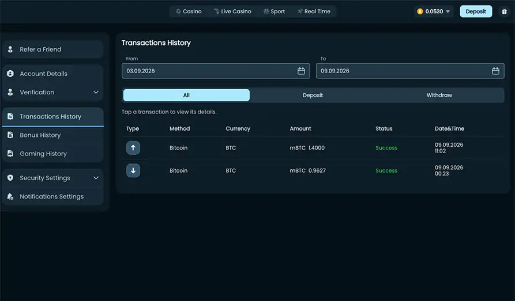
Task: Open Gaming History page
Action: point(53,154)
